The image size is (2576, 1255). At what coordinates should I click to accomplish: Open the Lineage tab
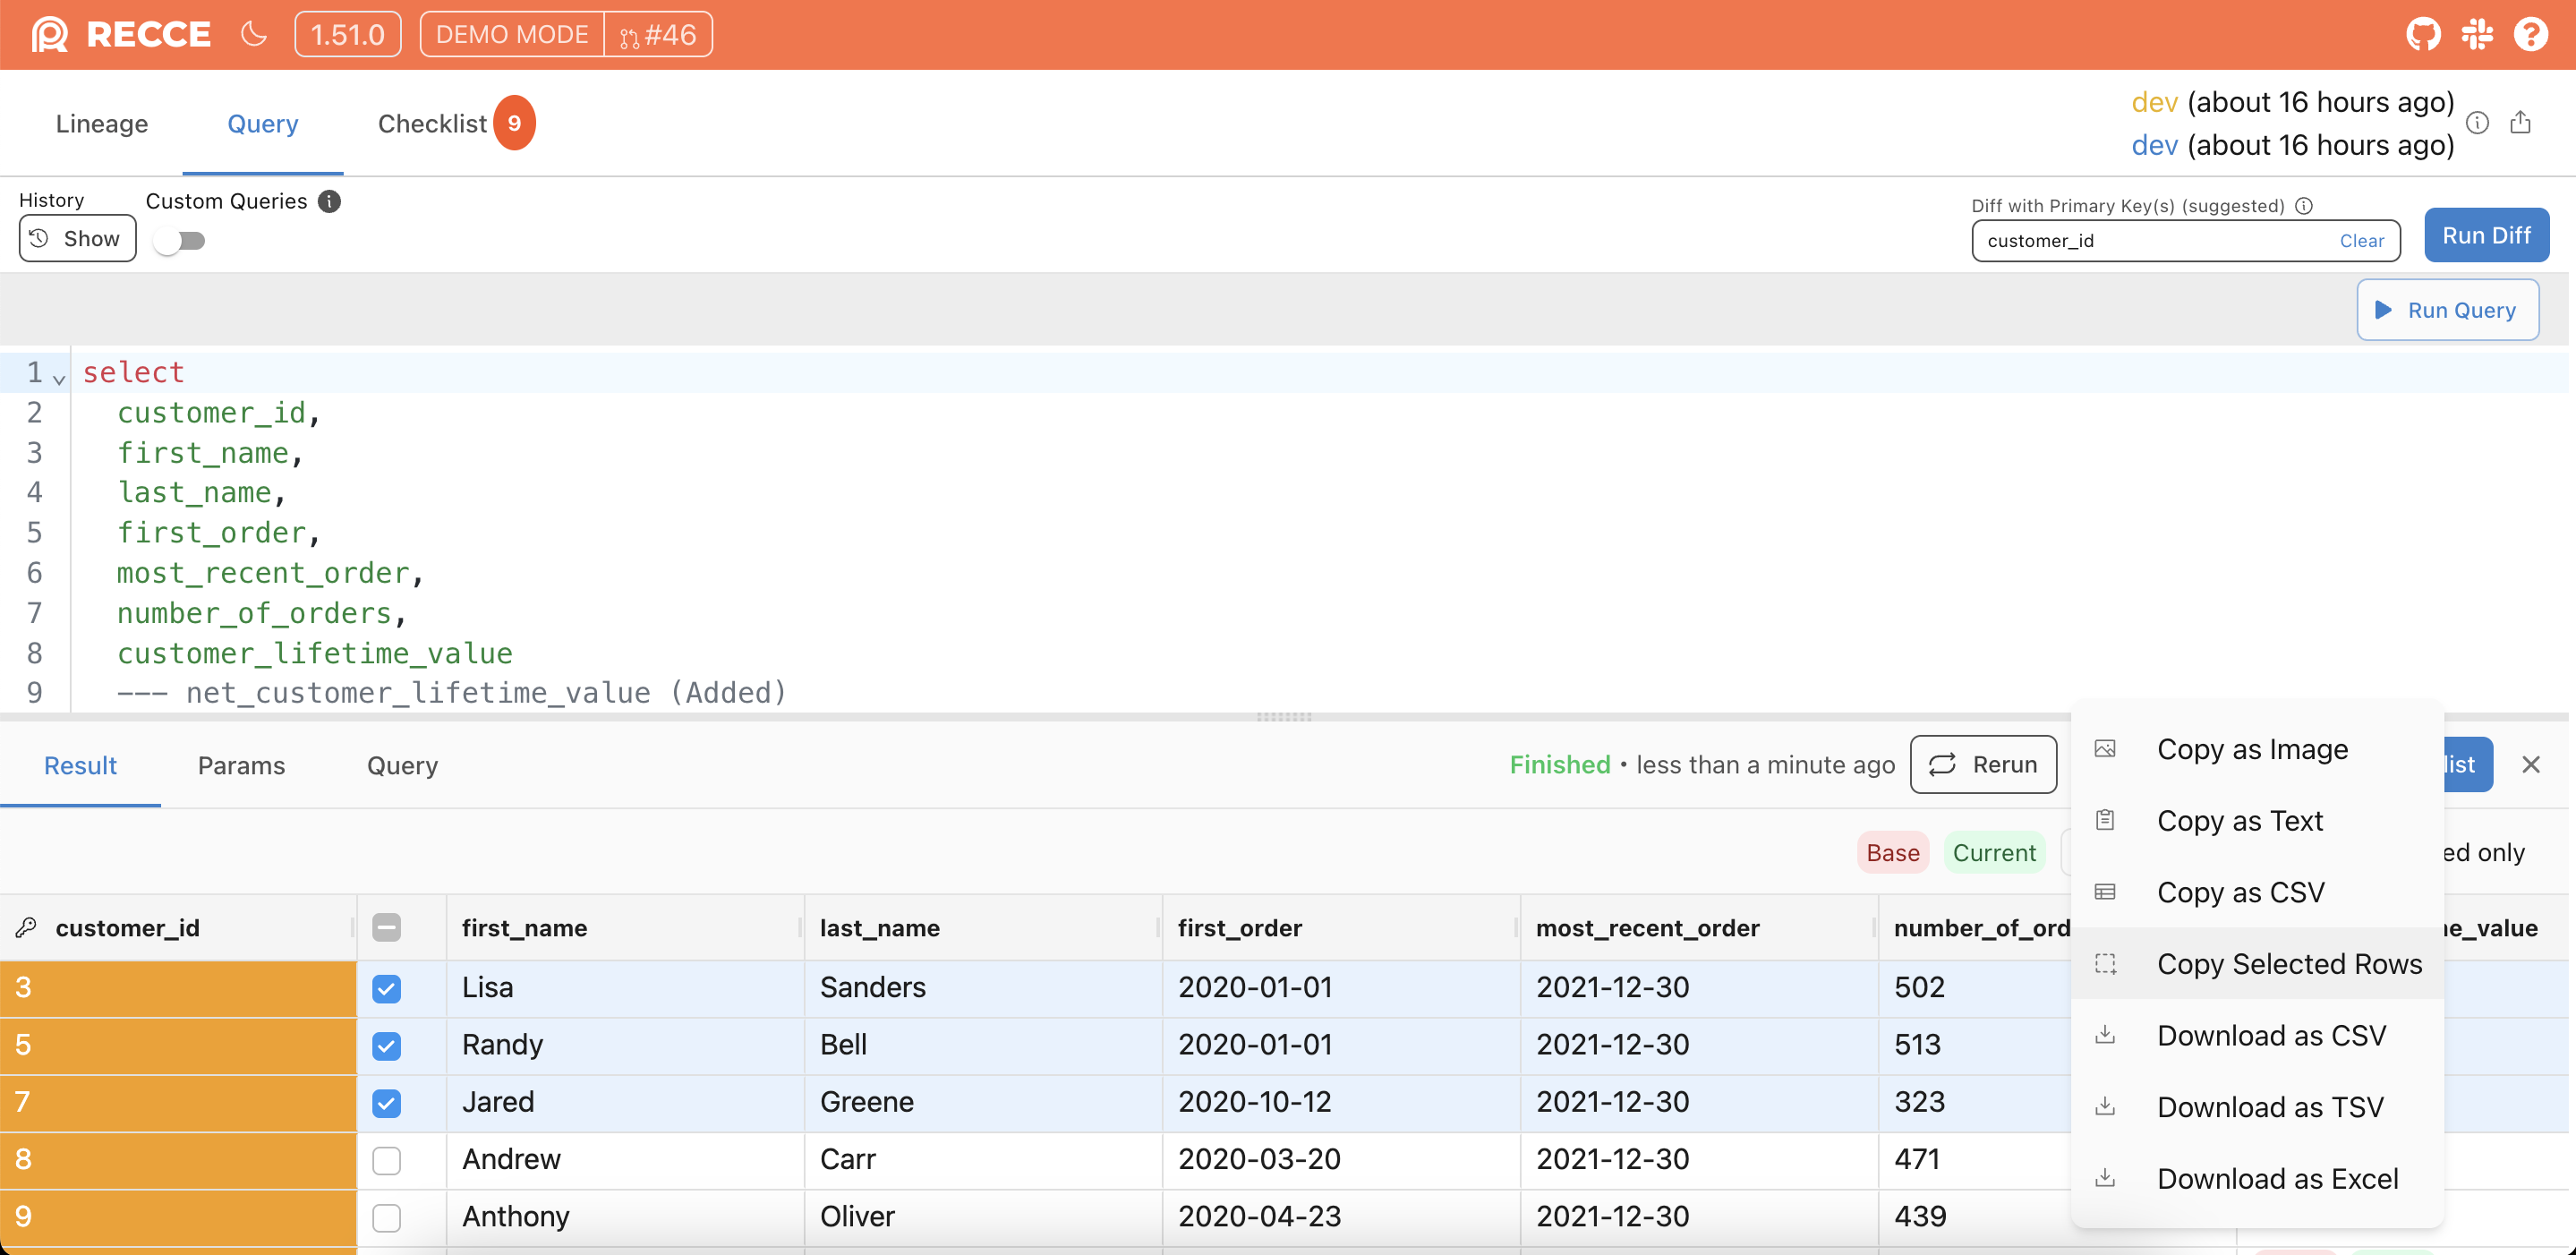click(102, 123)
